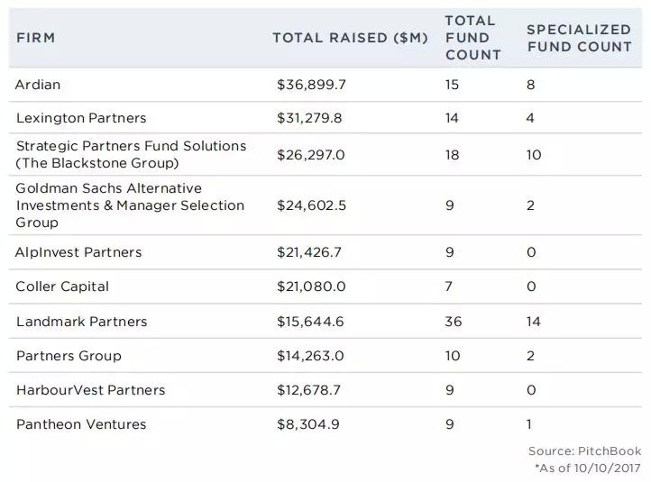This screenshot has width=651, height=482.
Task: Select the Partners Group firm name
Action: [69, 356]
